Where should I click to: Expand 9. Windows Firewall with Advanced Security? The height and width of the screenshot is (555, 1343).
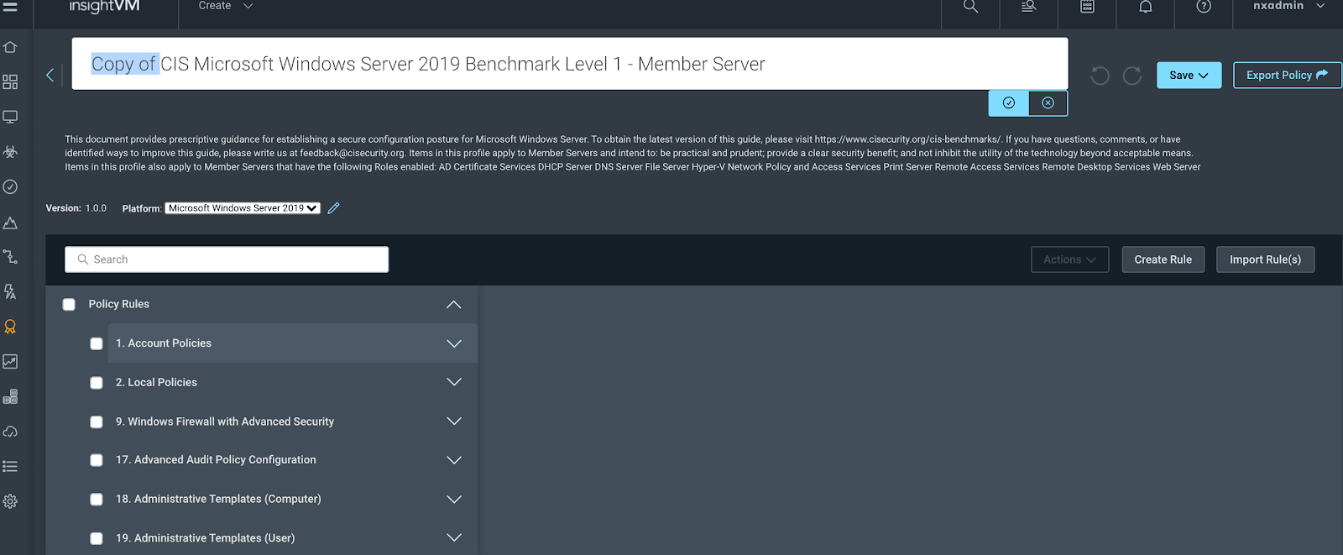(x=454, y=421)
